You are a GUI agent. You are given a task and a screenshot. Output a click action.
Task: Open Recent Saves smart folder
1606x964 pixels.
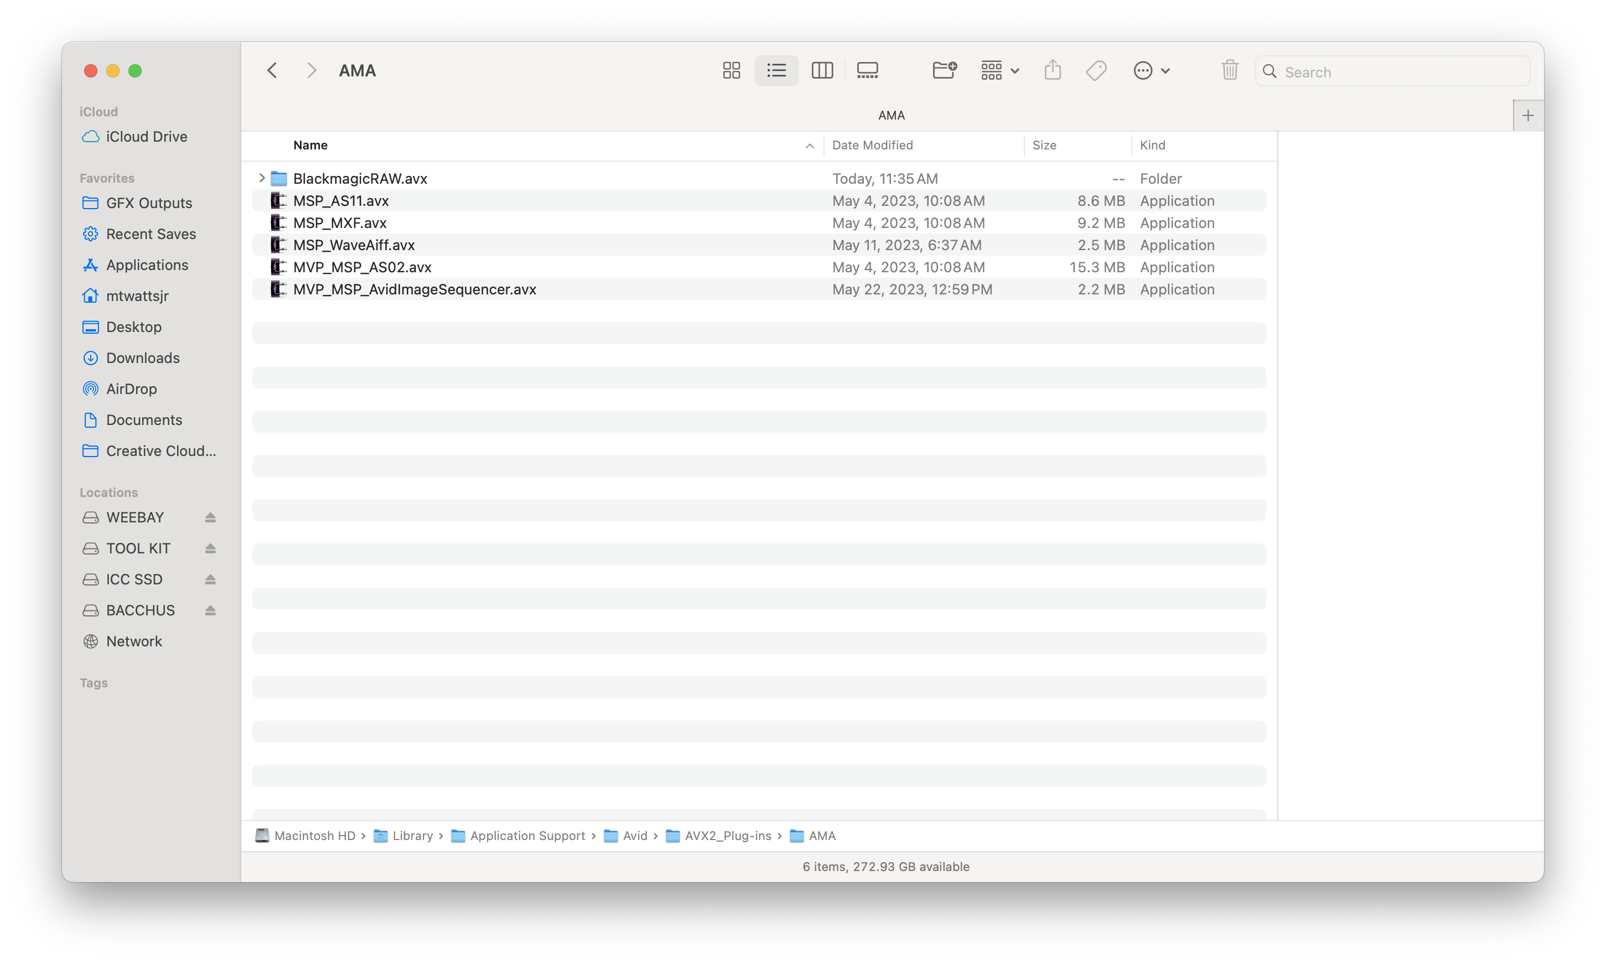tap(151, 234)
